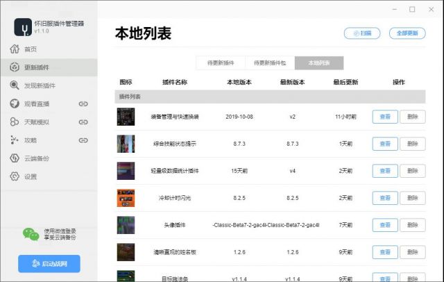Screen dimensions: 444x282
Task: Click 删除 for 冷却计时闪光 plugin
Action: pos(412,198)
